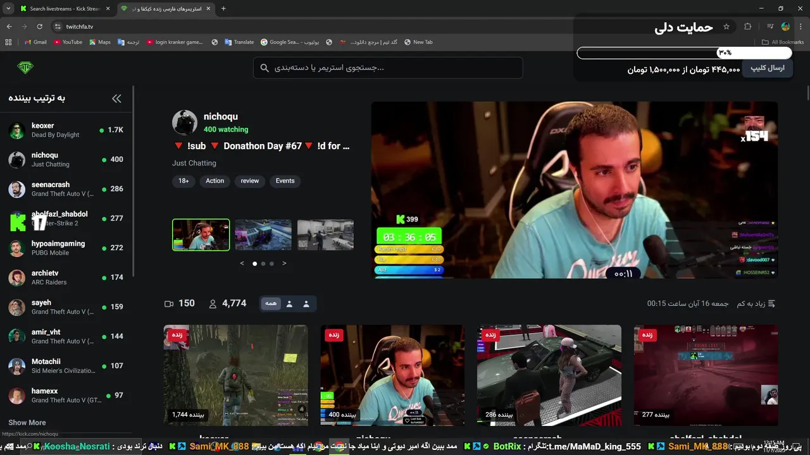Click the browser Back arrow
Viewport: 810px width, 455px height.
pyautogui.click(x=9, y=27)
